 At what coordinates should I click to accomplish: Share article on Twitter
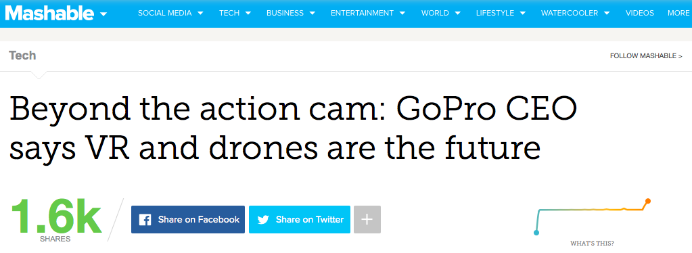coord(300,219)
